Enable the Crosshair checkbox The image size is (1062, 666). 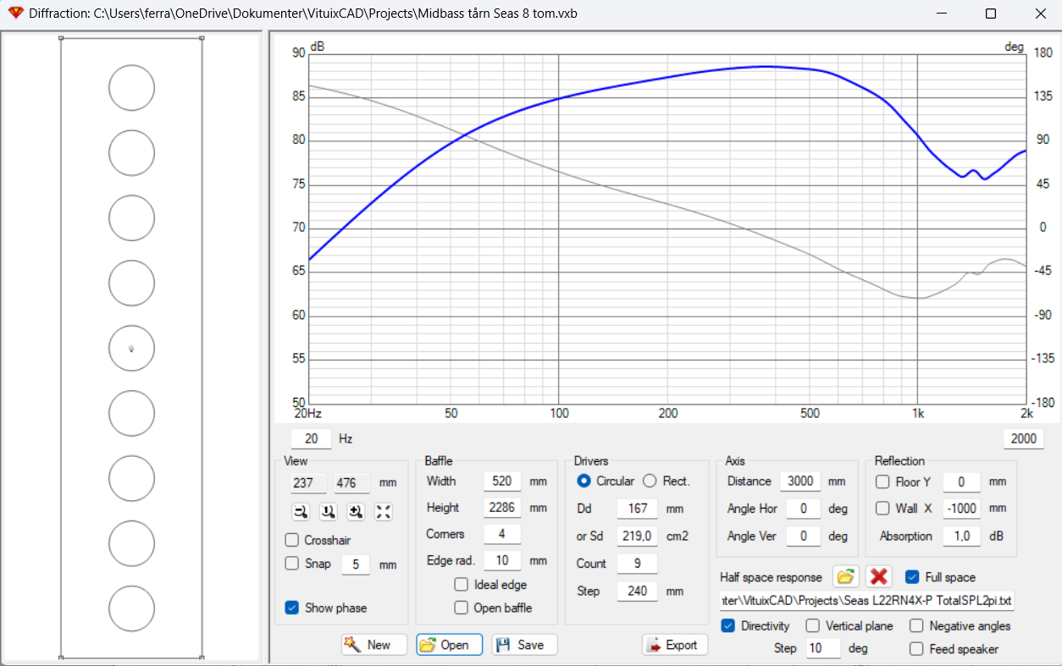[x=292, y=540]
